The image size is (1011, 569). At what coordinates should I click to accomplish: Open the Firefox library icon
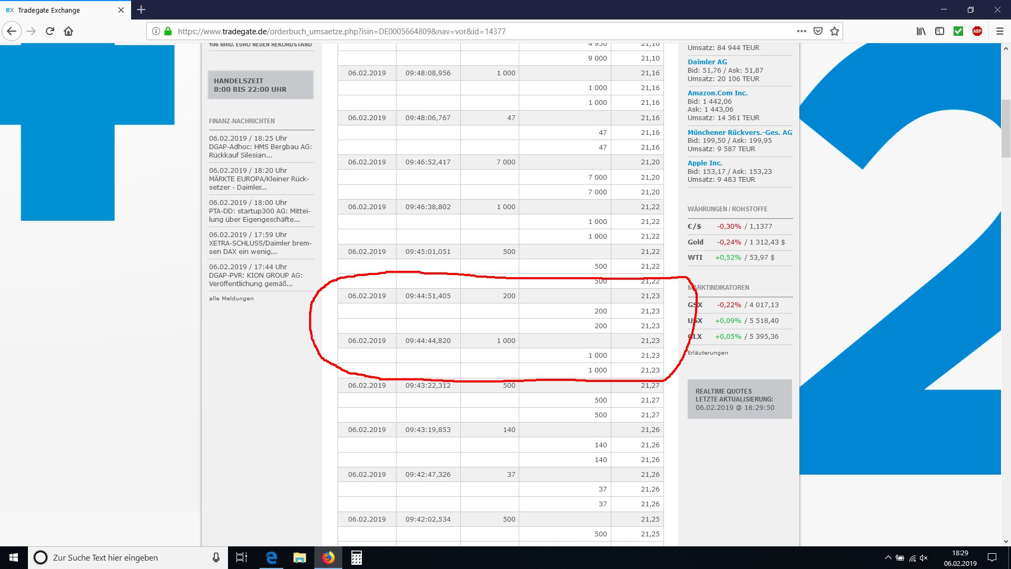(921, 31)
